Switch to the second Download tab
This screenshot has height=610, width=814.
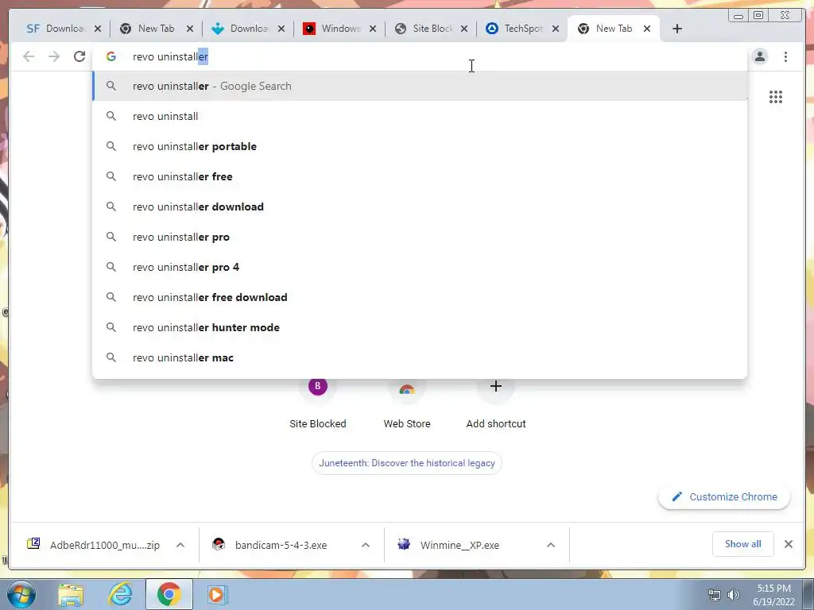pyautogui.click(x=248, y=29)
